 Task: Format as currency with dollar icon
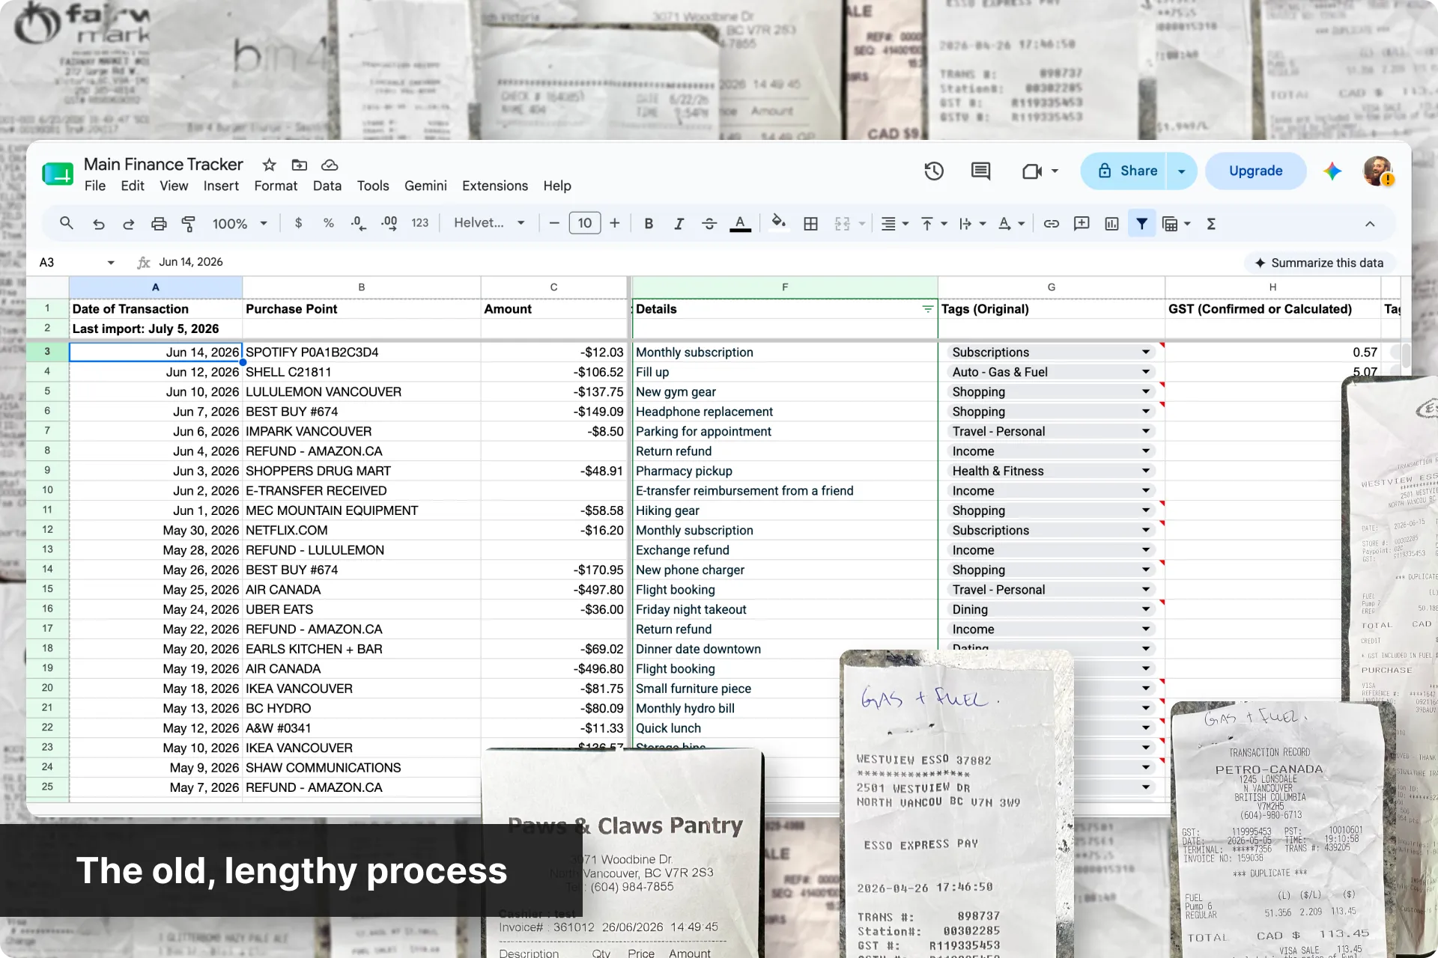(x=299, y=223)
